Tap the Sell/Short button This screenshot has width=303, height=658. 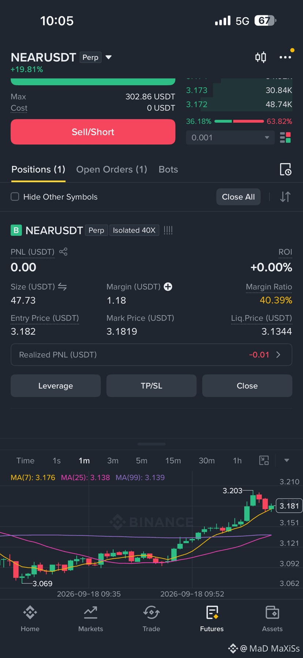coord(93,132)
